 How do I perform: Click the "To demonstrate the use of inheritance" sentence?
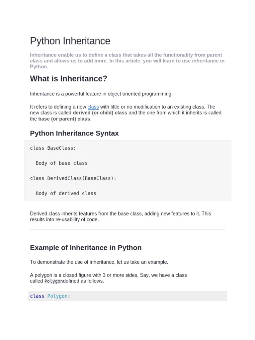[99, 262]
